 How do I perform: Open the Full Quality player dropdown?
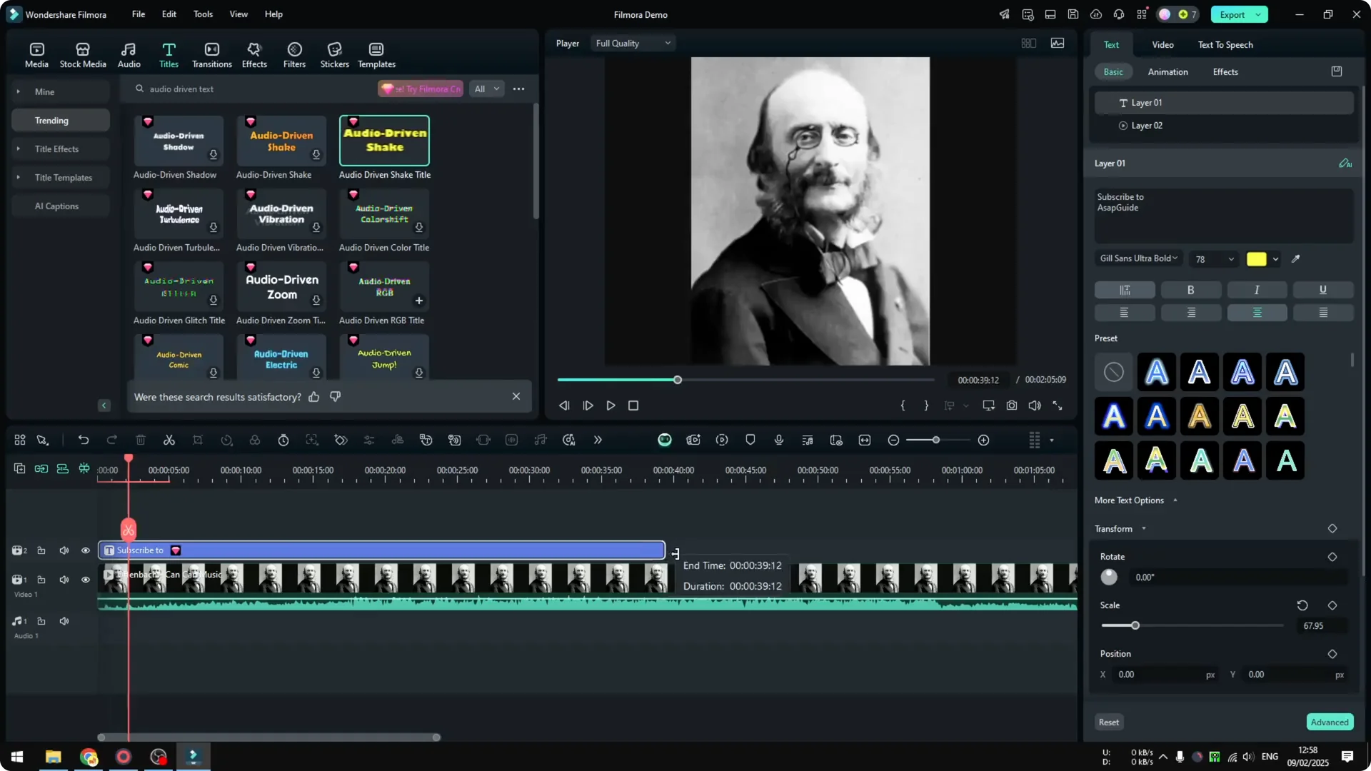click(x=632, y=43)
